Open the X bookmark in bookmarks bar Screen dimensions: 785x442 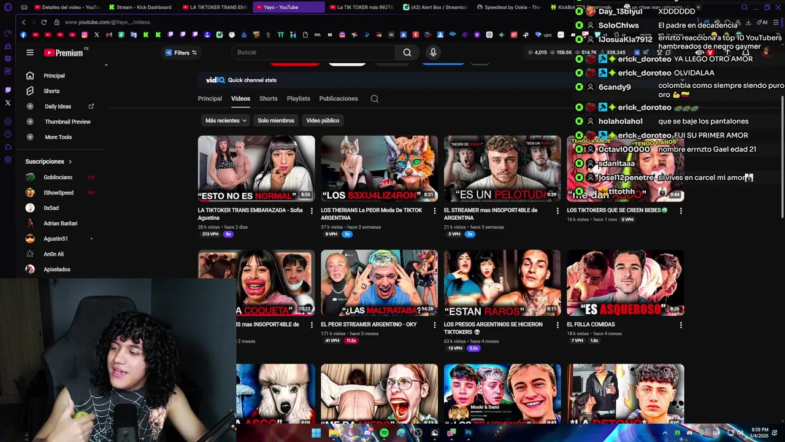click(96, 35)
